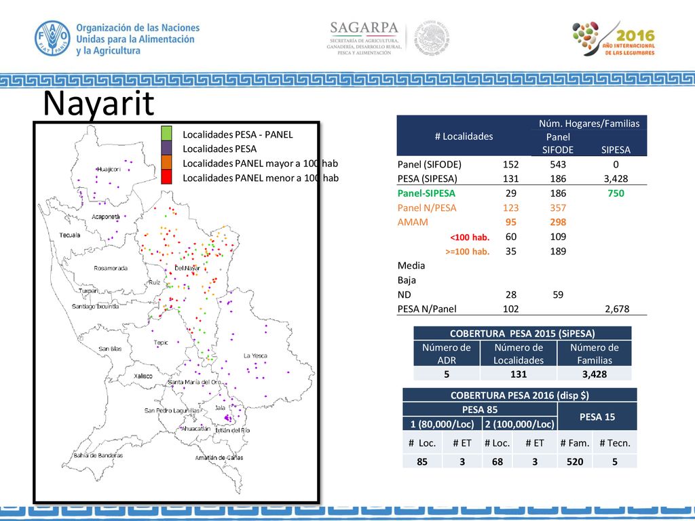Viewport: 695px width, 521px height.
Task: Click legend label 'Localidades PANEL menor a 100 hab'
Action: coord(261,178)
